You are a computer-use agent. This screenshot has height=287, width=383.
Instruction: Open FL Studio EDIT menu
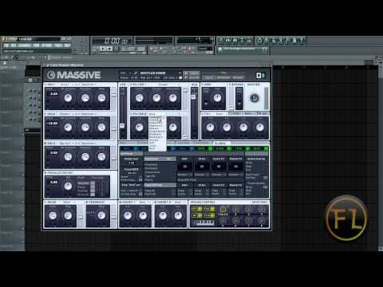(14, 45)
